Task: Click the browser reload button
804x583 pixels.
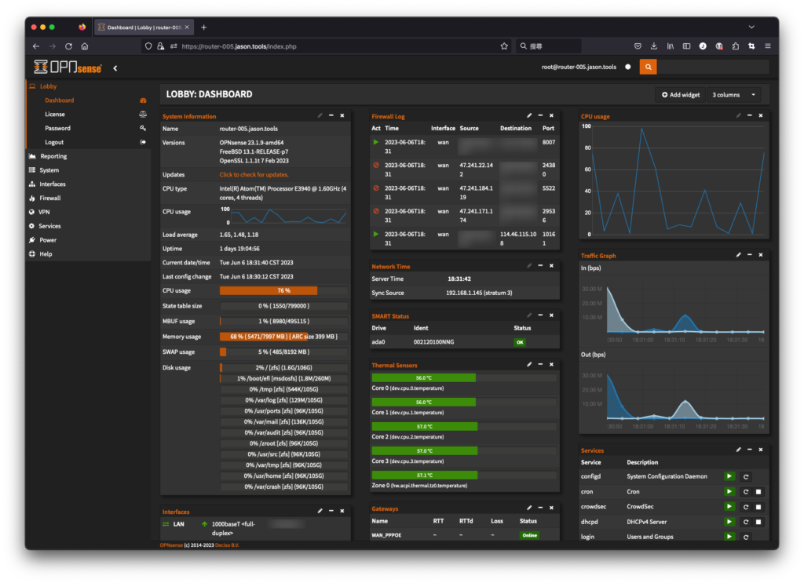Action: [x=68, y=46]
